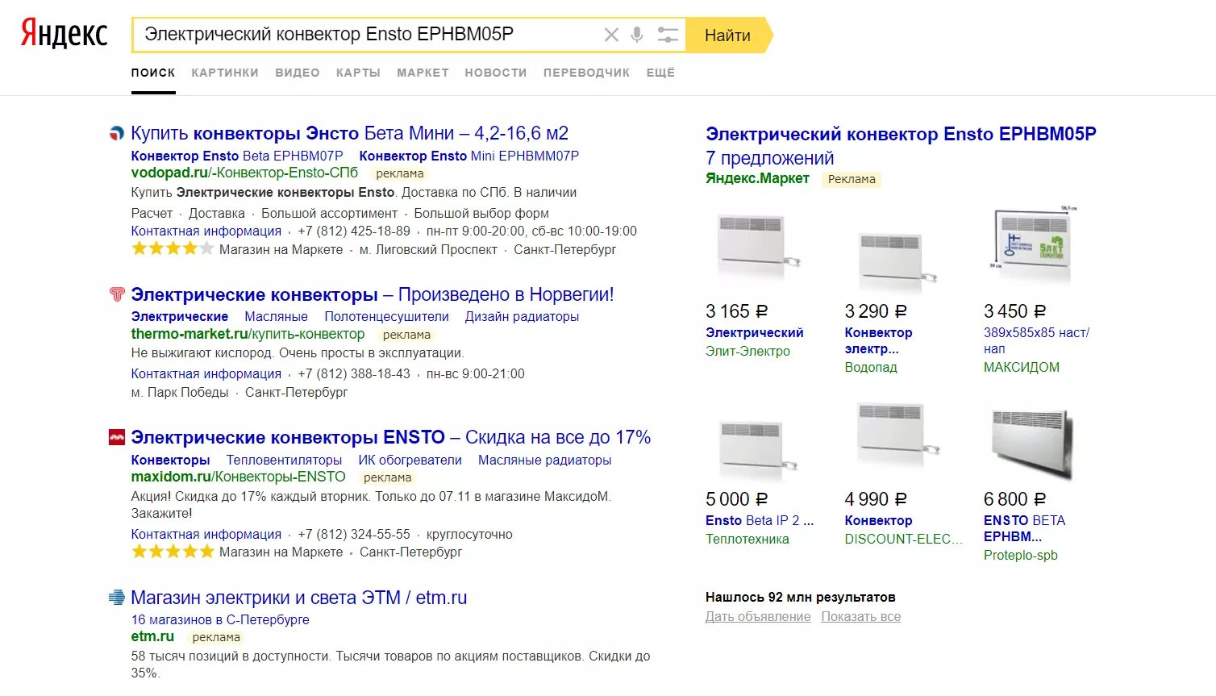Click the etm.ru favicon
This screenshot has height=696, width=1216.
click(x=117, y=598)
